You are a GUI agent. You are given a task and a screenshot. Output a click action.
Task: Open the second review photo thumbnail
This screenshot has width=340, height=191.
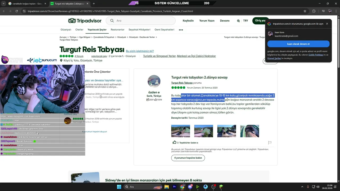204,131
